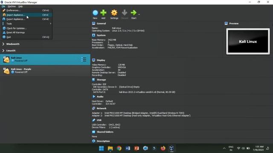Open Windows Start button on taskbar
Screen dimensions: 273x153
(102, 148)
